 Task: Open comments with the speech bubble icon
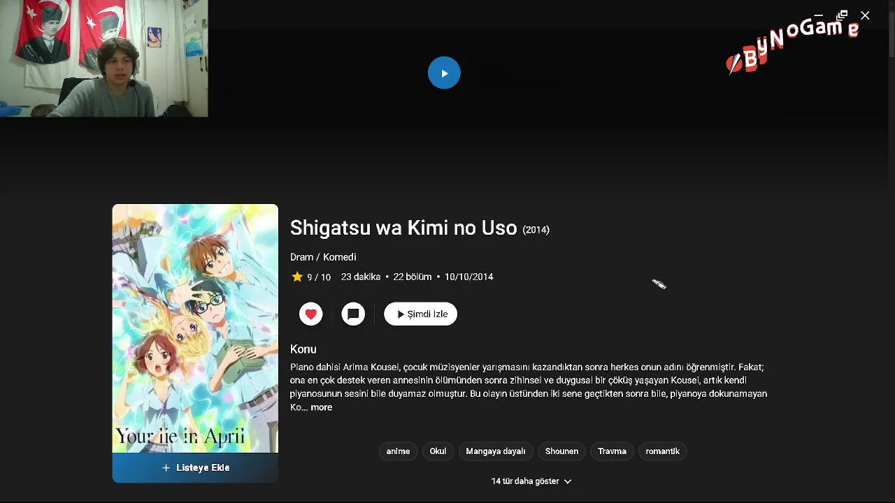point(353,314)
